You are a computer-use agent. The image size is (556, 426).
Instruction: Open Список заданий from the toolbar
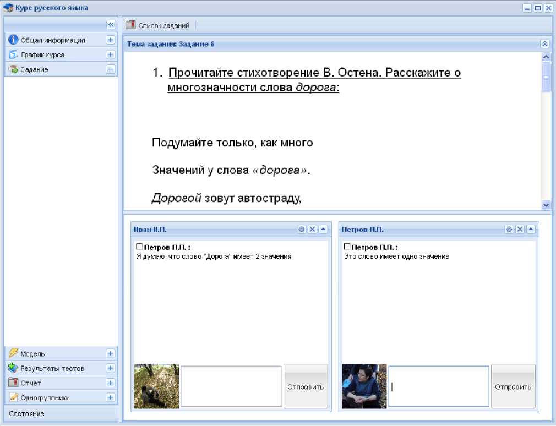[163, 25]
